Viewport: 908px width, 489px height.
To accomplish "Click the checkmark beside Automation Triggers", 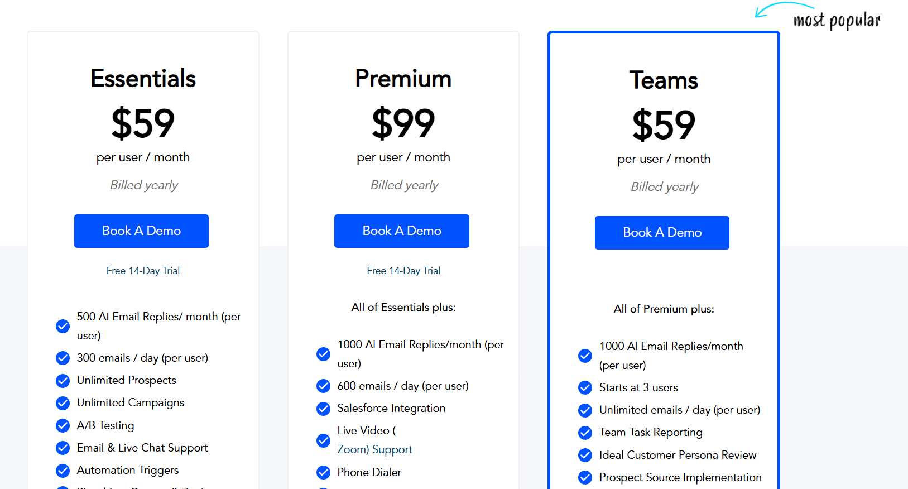I will (x=63, y=470).
